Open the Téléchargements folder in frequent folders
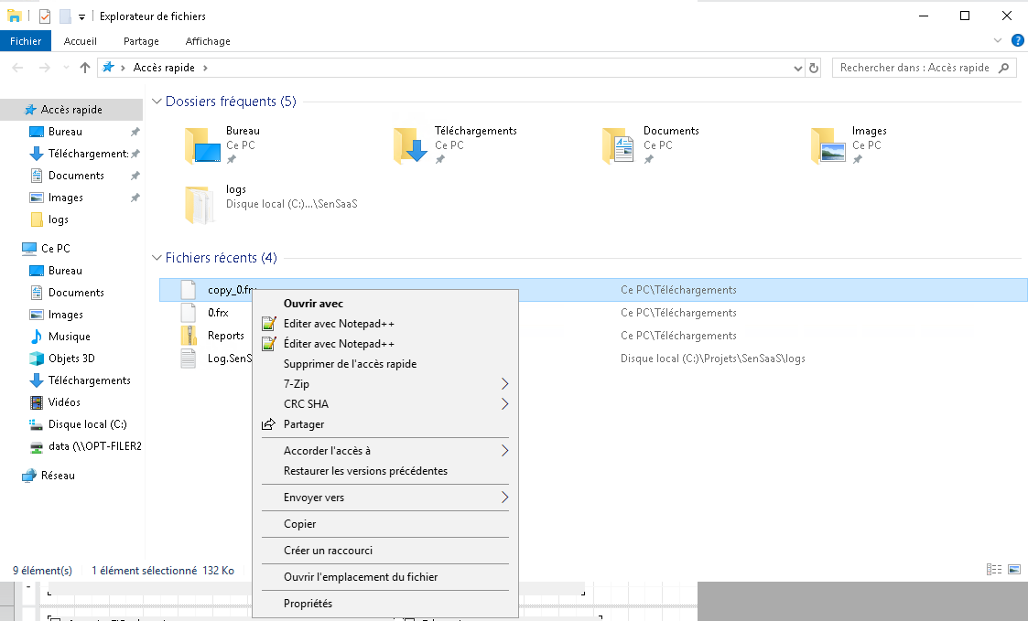 pos(410,145)
